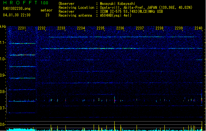206x131 pixels.
Task: Click the A504HB(yagi 4el) antenna text
Action: 116,15
